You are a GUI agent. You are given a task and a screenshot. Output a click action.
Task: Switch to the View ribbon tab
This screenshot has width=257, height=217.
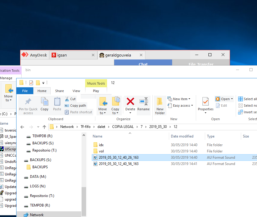[76, 91]
